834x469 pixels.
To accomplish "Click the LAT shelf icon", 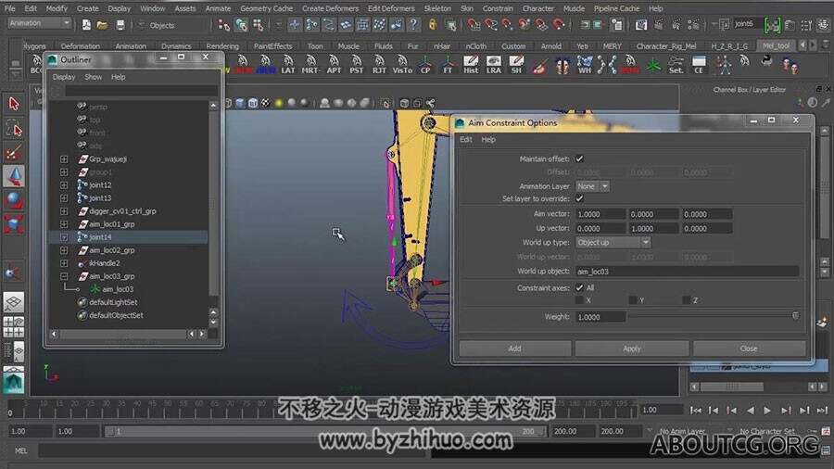I will pyautogui.click(x=288, y=64).
